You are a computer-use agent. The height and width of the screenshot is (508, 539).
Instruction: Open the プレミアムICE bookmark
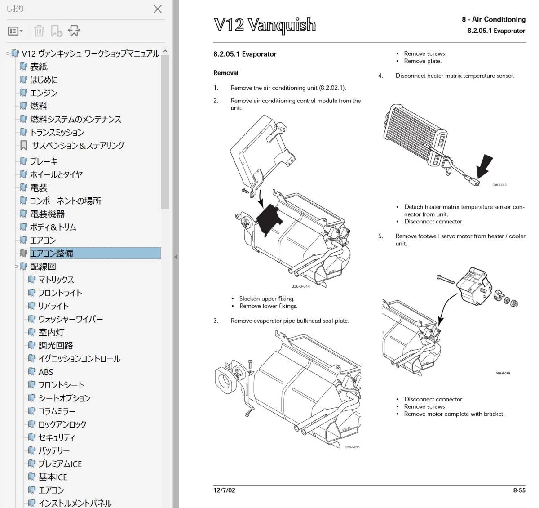coord(60,463)
